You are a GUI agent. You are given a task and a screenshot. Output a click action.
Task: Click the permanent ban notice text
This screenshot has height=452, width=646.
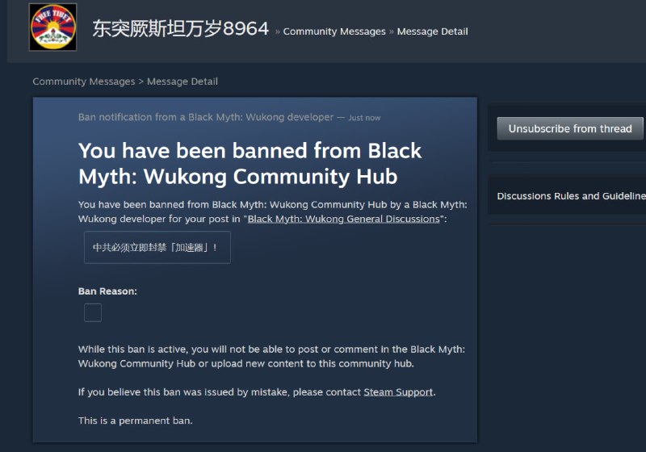(135, 421)
